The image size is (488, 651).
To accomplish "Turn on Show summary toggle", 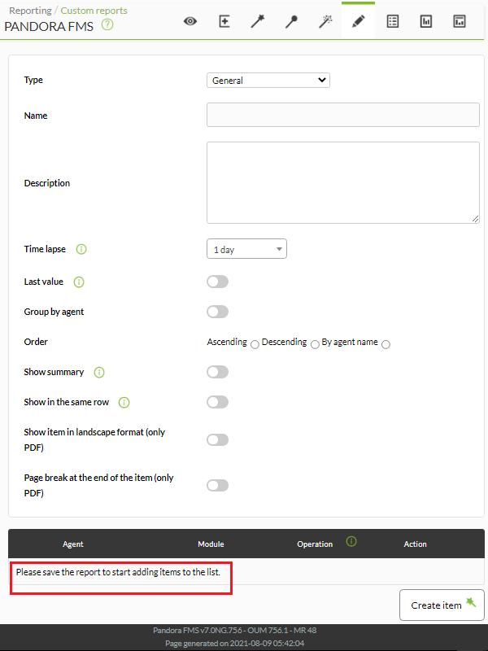I will (x=217, y=372).
